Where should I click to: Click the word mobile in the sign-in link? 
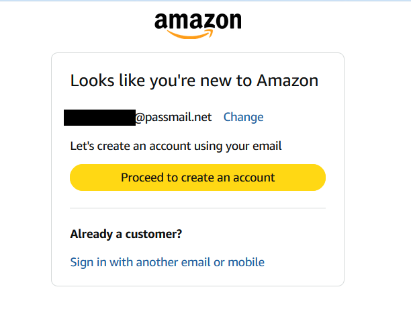(246, 262)
